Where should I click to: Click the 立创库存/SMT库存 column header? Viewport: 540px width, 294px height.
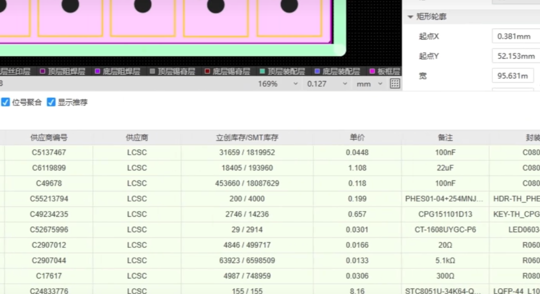click(247, 137)
